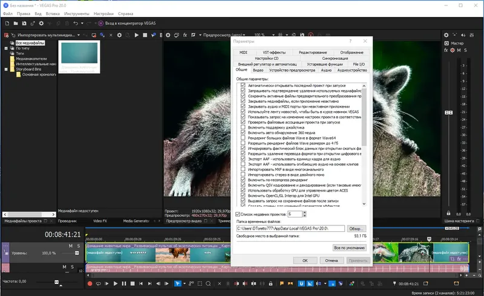Open project properties gear icon

pos(41,23)
